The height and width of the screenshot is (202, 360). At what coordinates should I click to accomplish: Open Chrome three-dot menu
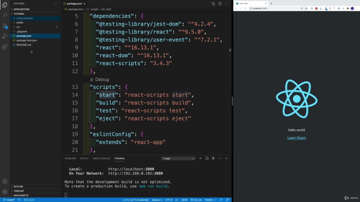pos(357,8)
